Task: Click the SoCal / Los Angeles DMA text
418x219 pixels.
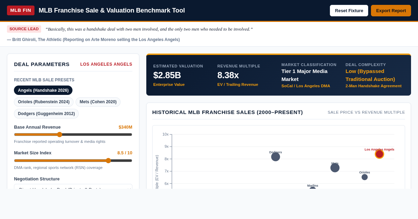Action: point(306,86)
